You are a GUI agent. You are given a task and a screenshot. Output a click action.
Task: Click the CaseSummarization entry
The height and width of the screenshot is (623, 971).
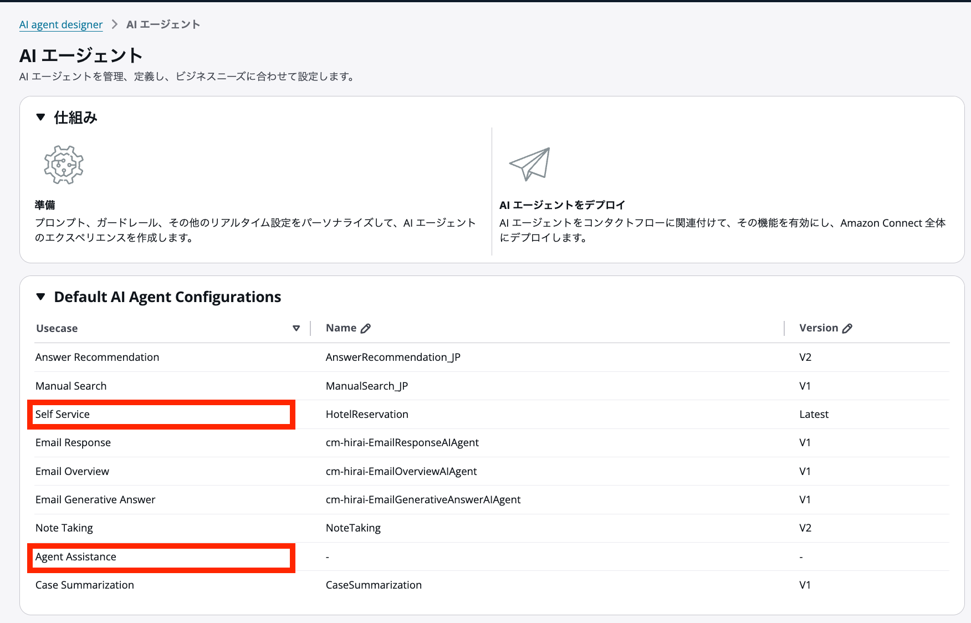click(x=374, y=585)
